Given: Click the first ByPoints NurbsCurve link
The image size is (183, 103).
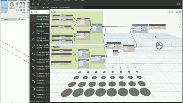Looking at the screenshot, I should [x=41, y=83].
